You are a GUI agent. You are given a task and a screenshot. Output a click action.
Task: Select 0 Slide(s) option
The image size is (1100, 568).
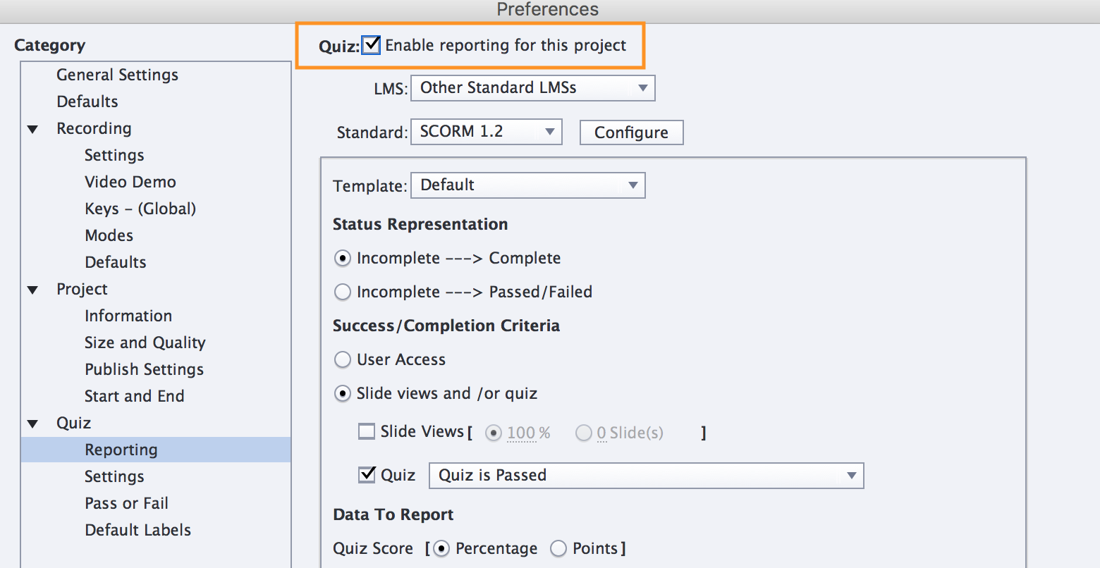[x=584, y=433]
